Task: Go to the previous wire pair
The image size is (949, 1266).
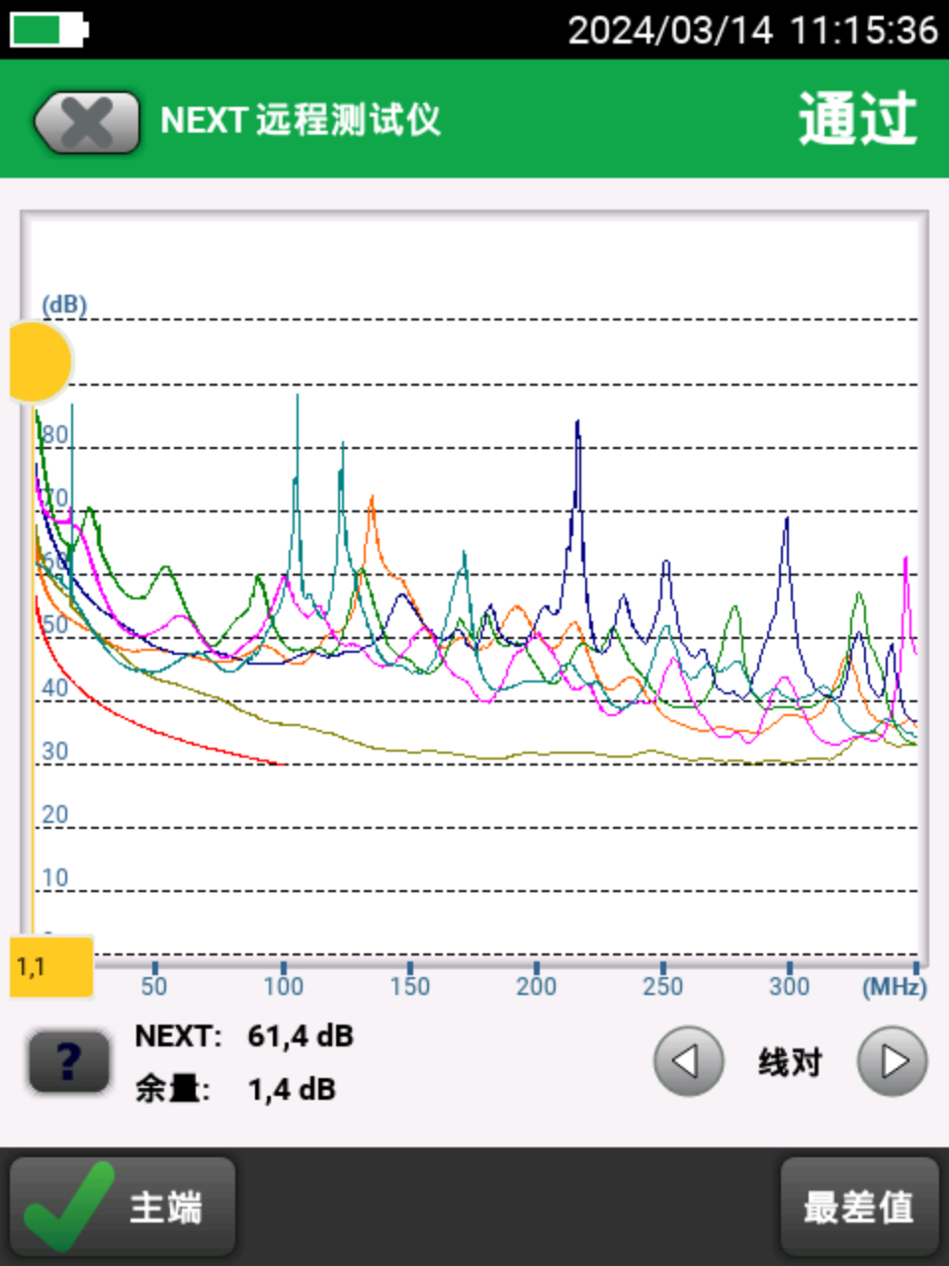Action: (x=688, y=1061)
